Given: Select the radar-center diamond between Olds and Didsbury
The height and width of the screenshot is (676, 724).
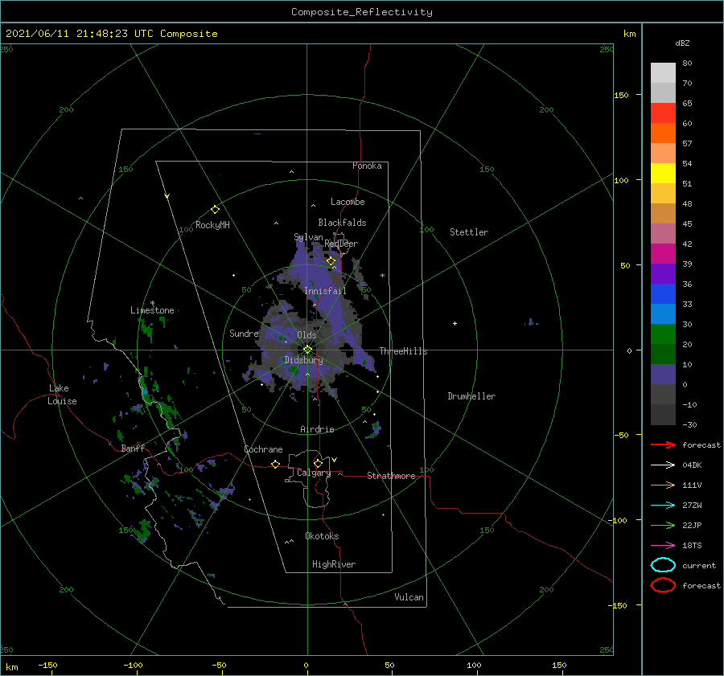Looking at the screenshot, I should [x=307, y=350].
